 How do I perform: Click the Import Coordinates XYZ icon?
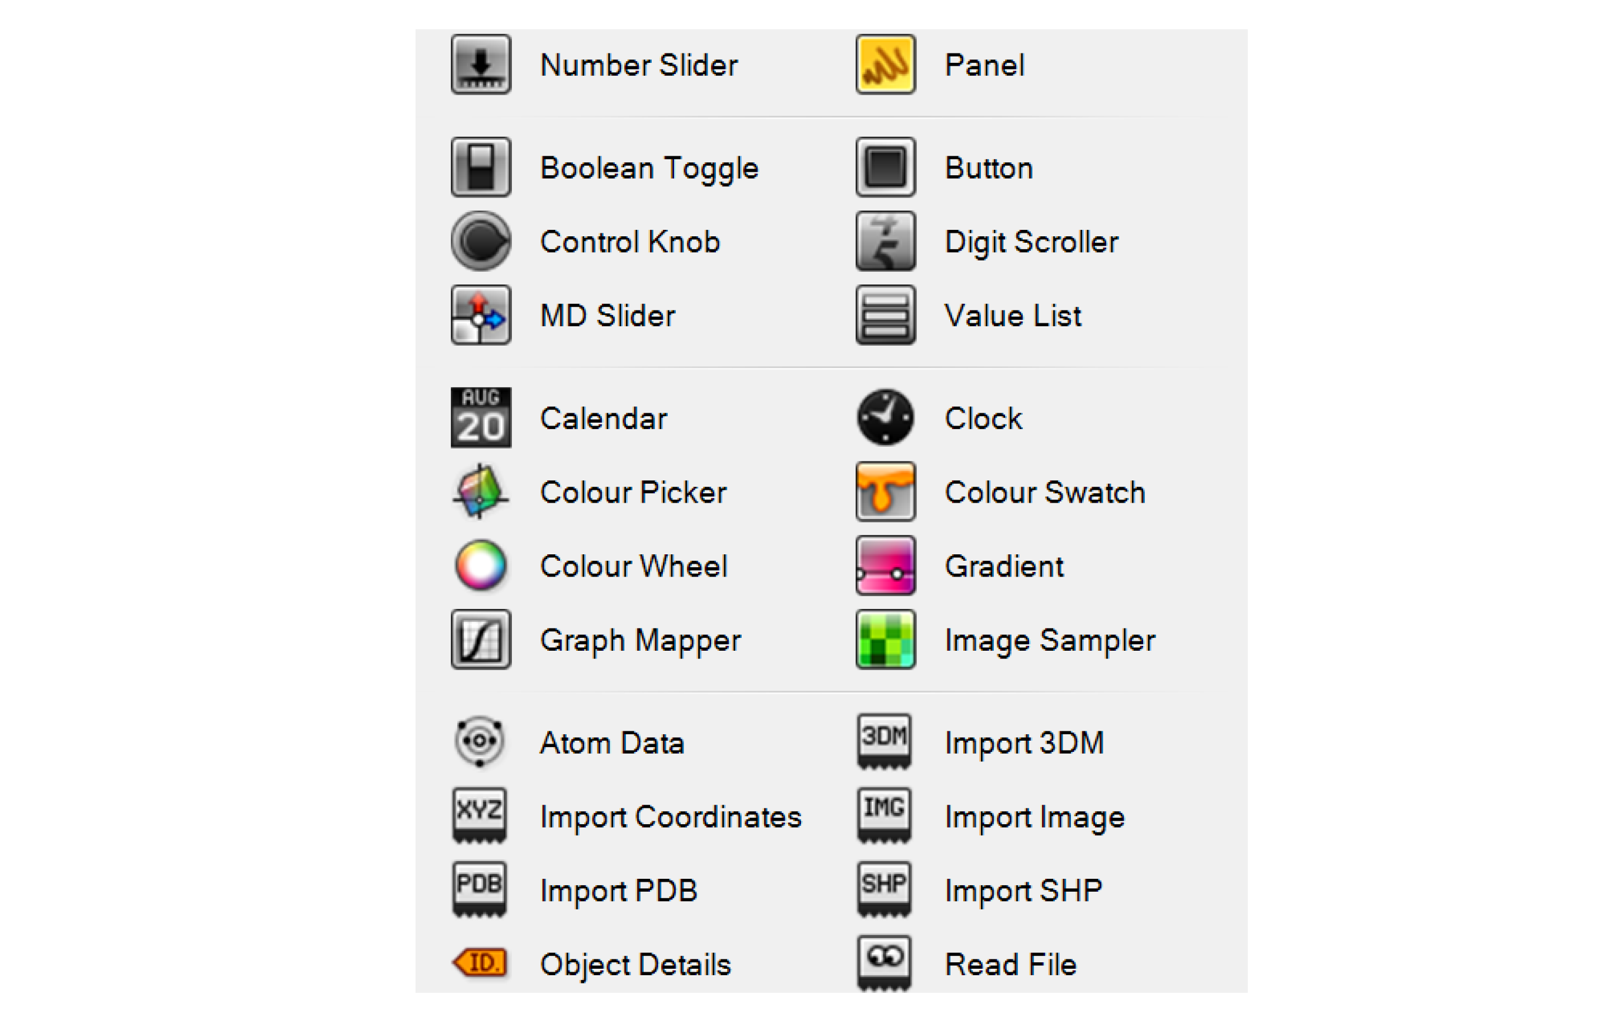click(x=480, y=815)
